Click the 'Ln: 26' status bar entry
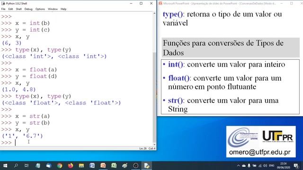The width and height of the screenshot is (303, 170). 143,148
